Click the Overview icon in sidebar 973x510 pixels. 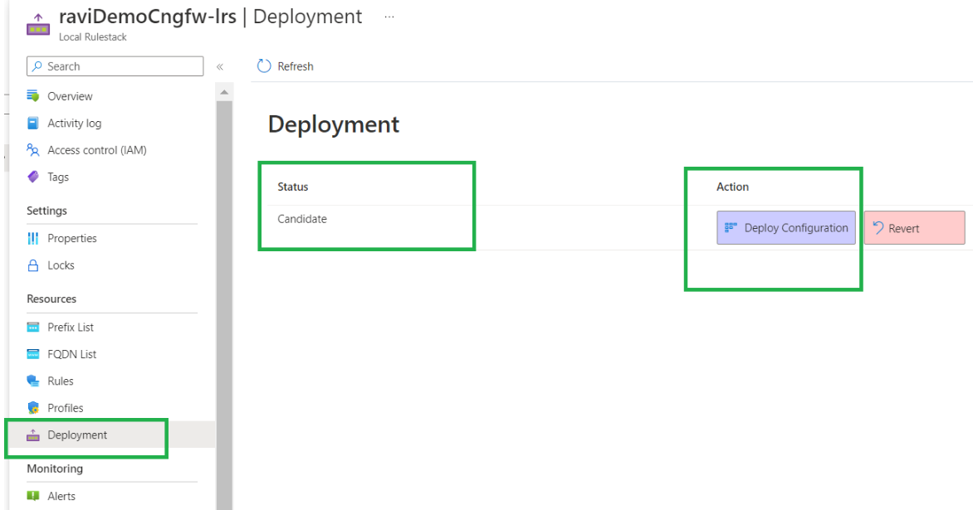click(33, 96)
